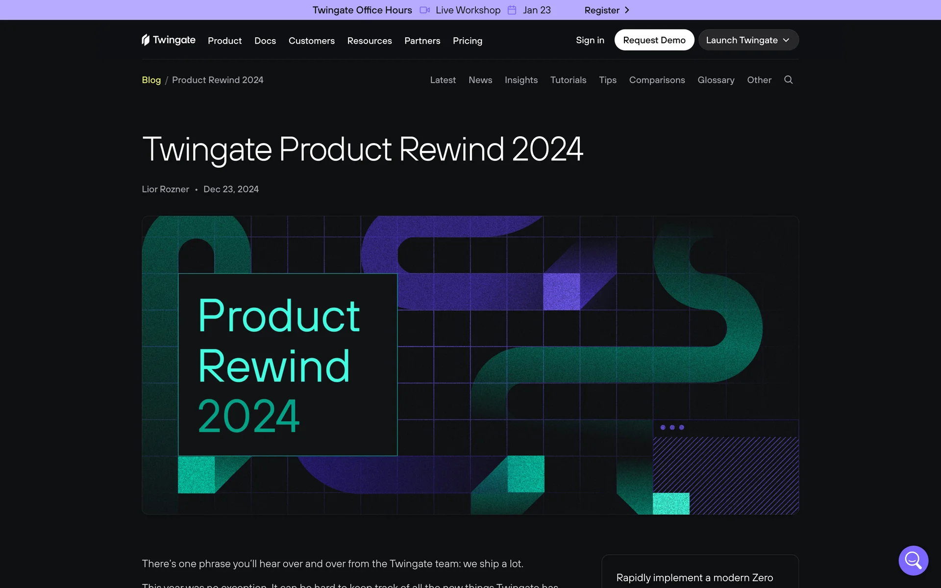This screenshot has width=941, height=588.
Task: Open the chat search widget bubble
Action: point(913,560)
